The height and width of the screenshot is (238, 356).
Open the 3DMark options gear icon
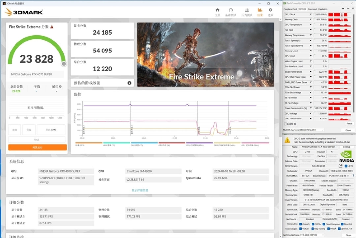(x=270, y=10)
